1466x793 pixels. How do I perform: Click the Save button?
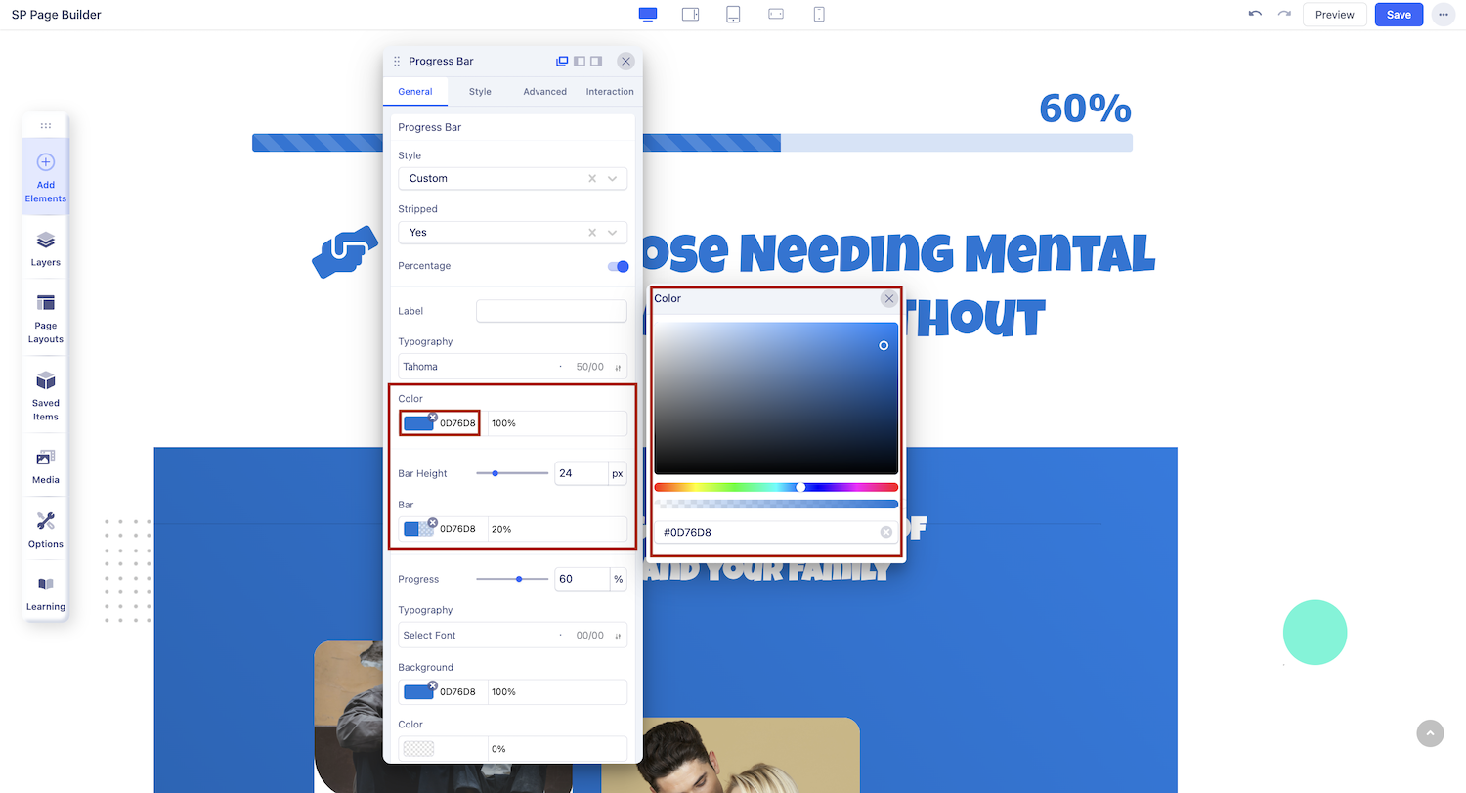(x=1399, y=15)
